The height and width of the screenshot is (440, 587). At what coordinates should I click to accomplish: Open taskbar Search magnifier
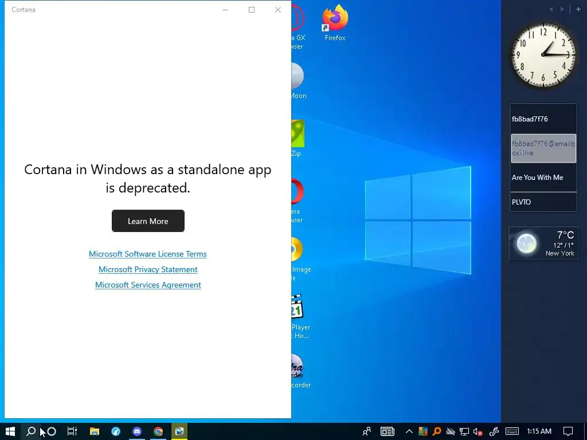pos(31,431)
